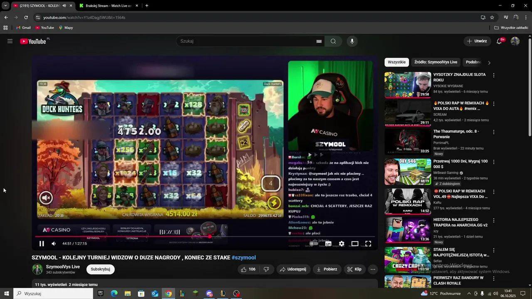Image resolution: width=532 pixels, height=299 pixels.
Task: Enter full screen mode
Action: 368,244
